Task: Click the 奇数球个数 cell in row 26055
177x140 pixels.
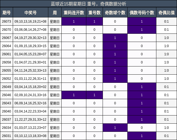Action: click(115, 70)
